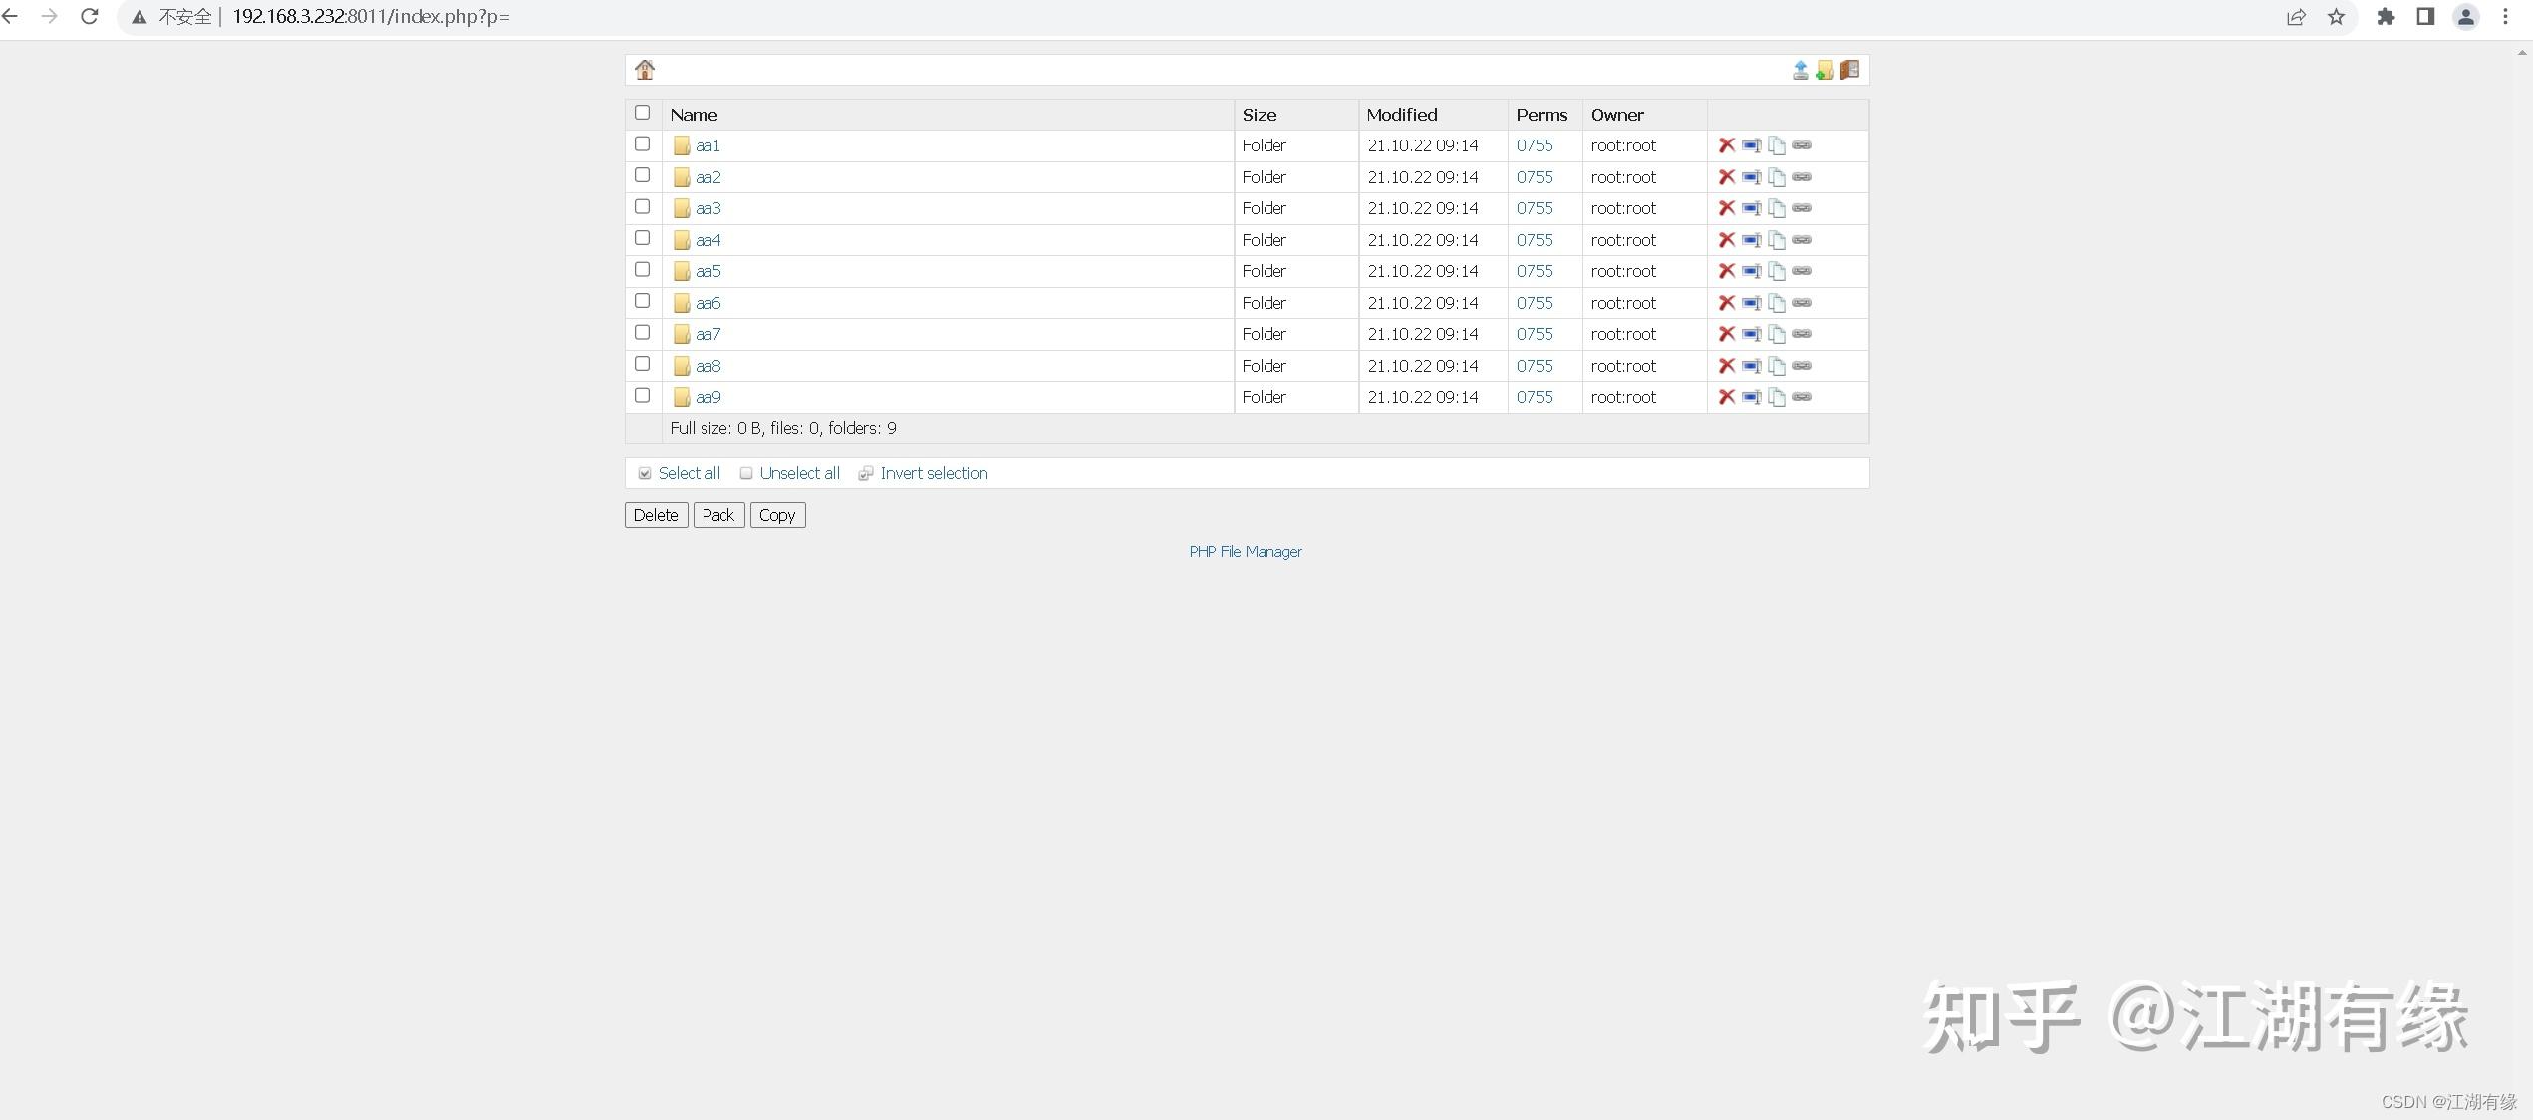Click the Select all link
The width and height of the screenshot is (2533, 1120).
689,473
